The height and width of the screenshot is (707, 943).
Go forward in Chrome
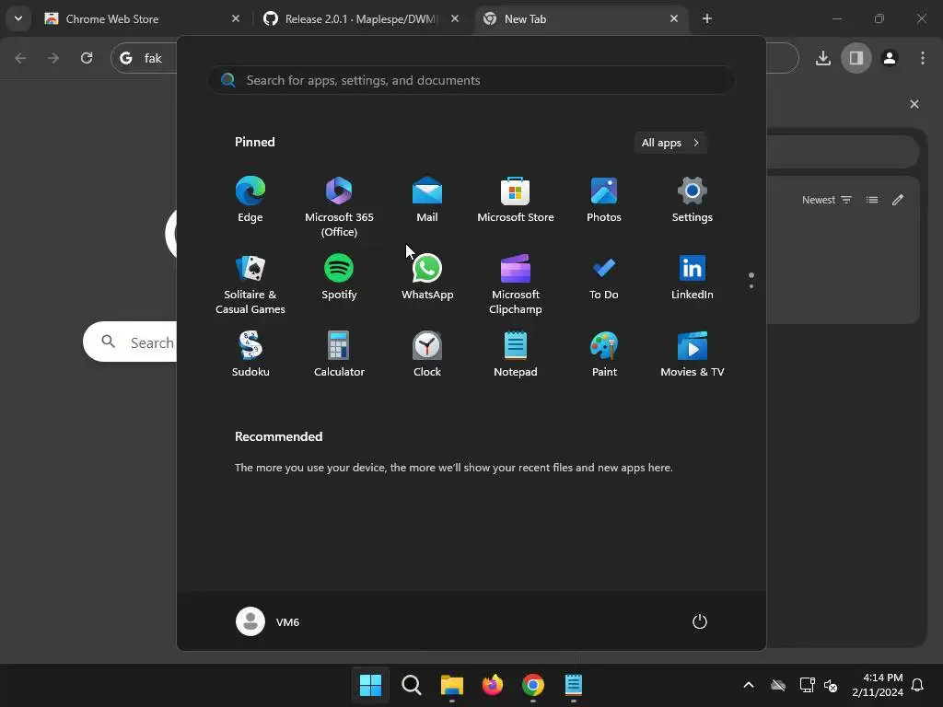pyautogui.click(x=53, y=58)
